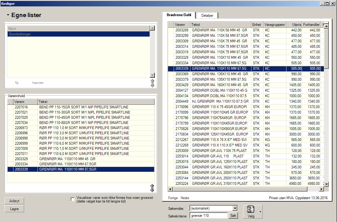Select 2004449 HJ.GRENRØR row
The width and height of the screenshot is (337, 222).
246,101
